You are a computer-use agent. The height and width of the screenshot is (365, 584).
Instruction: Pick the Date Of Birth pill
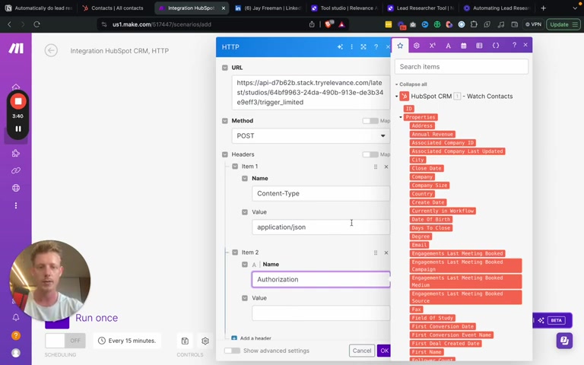431,219
